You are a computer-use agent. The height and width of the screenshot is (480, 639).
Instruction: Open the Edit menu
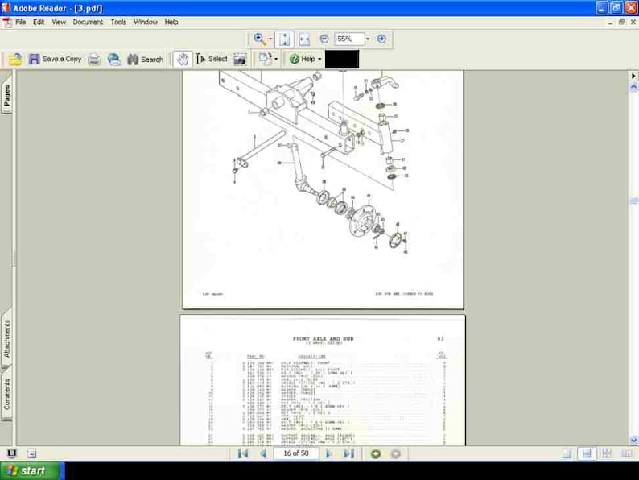[39, 22]
